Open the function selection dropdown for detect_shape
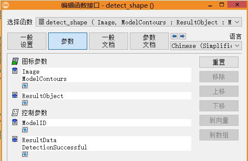Image resolution: width=248 pixels, height=161 pixels. (139, 22)
